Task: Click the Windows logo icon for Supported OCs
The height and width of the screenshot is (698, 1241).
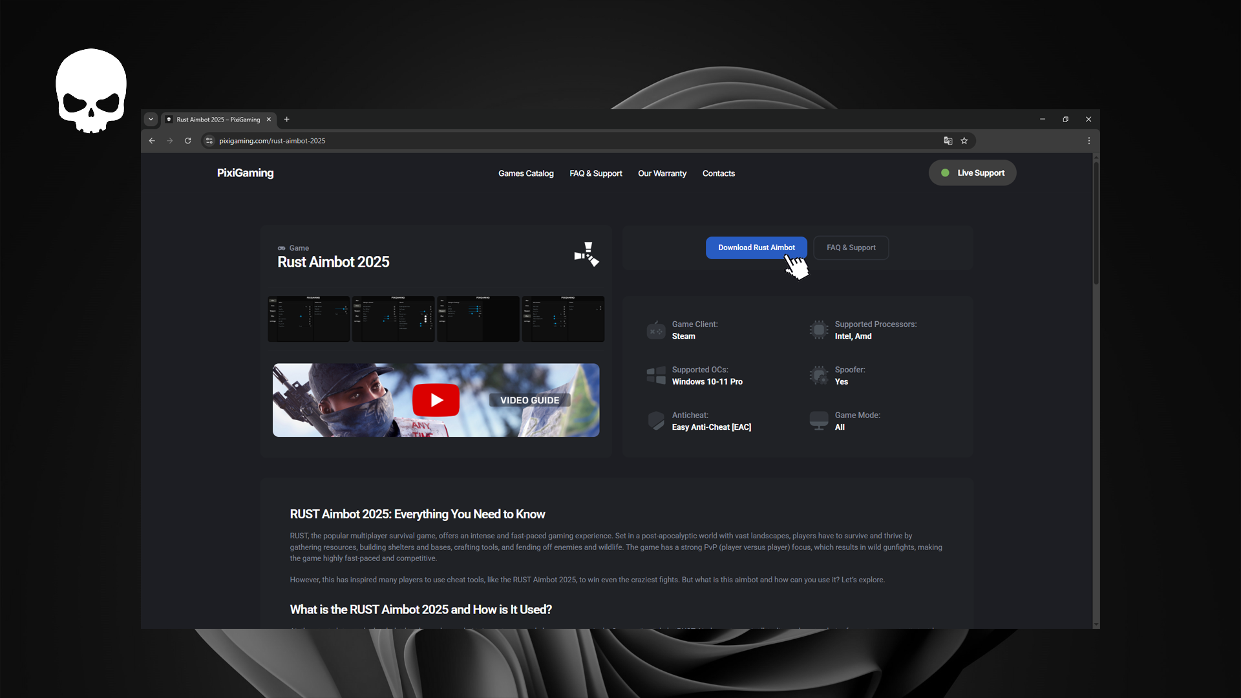Action: (x=656, y=375)
